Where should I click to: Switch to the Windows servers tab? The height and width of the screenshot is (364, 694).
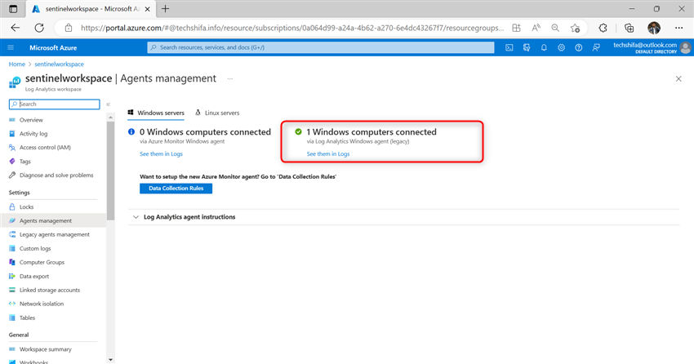(x=156, y=113)
